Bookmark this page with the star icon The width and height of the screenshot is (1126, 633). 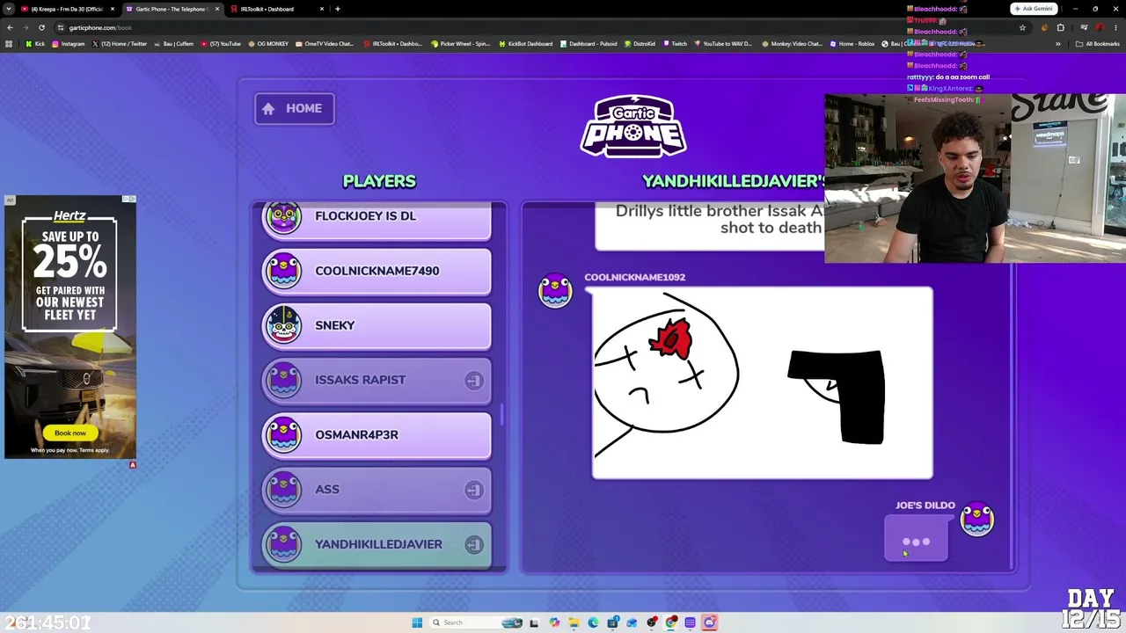1022,27
